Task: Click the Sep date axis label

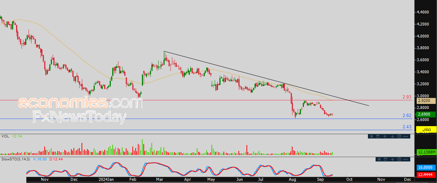Action: click(320, 180)
